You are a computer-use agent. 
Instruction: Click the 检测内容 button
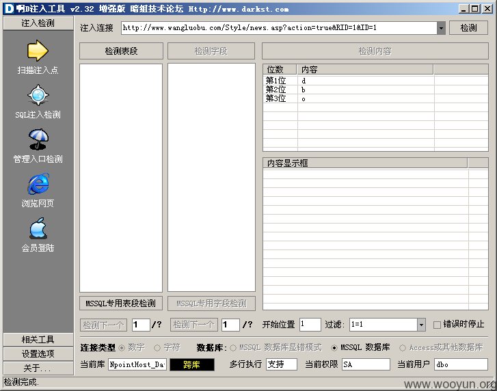pyautogui.click(x=375, y=51)
